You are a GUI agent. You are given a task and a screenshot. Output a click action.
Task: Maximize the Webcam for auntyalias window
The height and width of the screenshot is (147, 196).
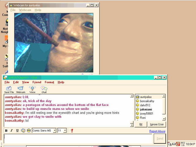(92, 5)
